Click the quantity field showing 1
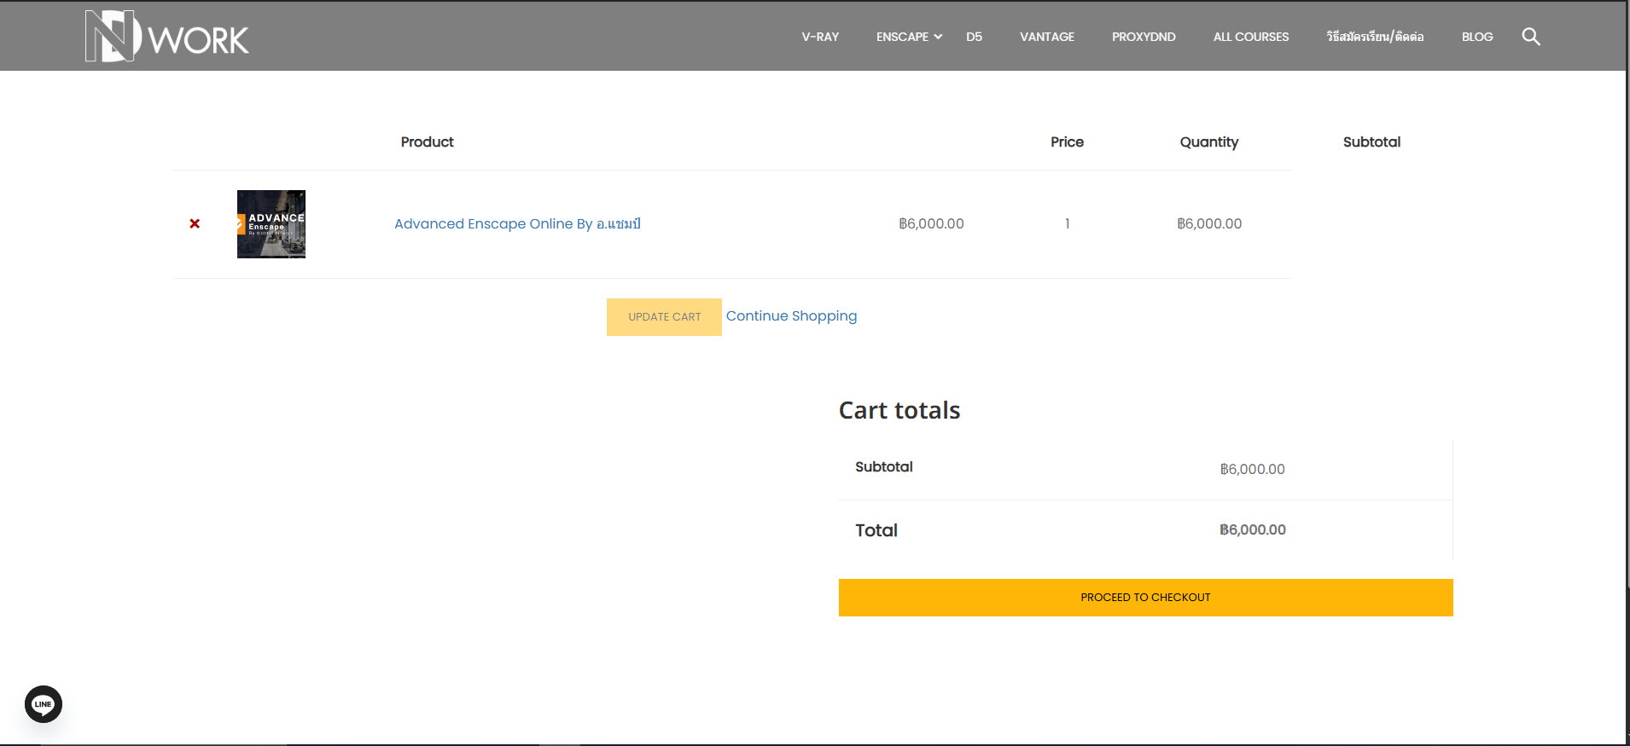This screenshot has height=746, width=1630. pyautogui.click(x=1067, y=223)
